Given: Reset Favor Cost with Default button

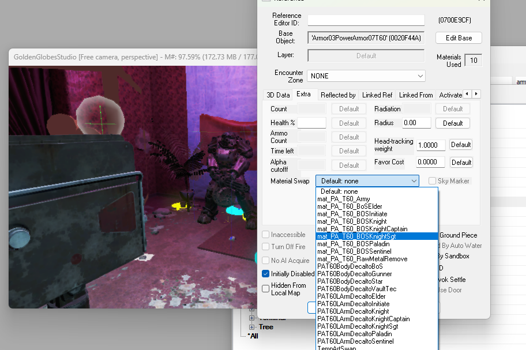Looking at the screenshot, I should tap(461, 163).
